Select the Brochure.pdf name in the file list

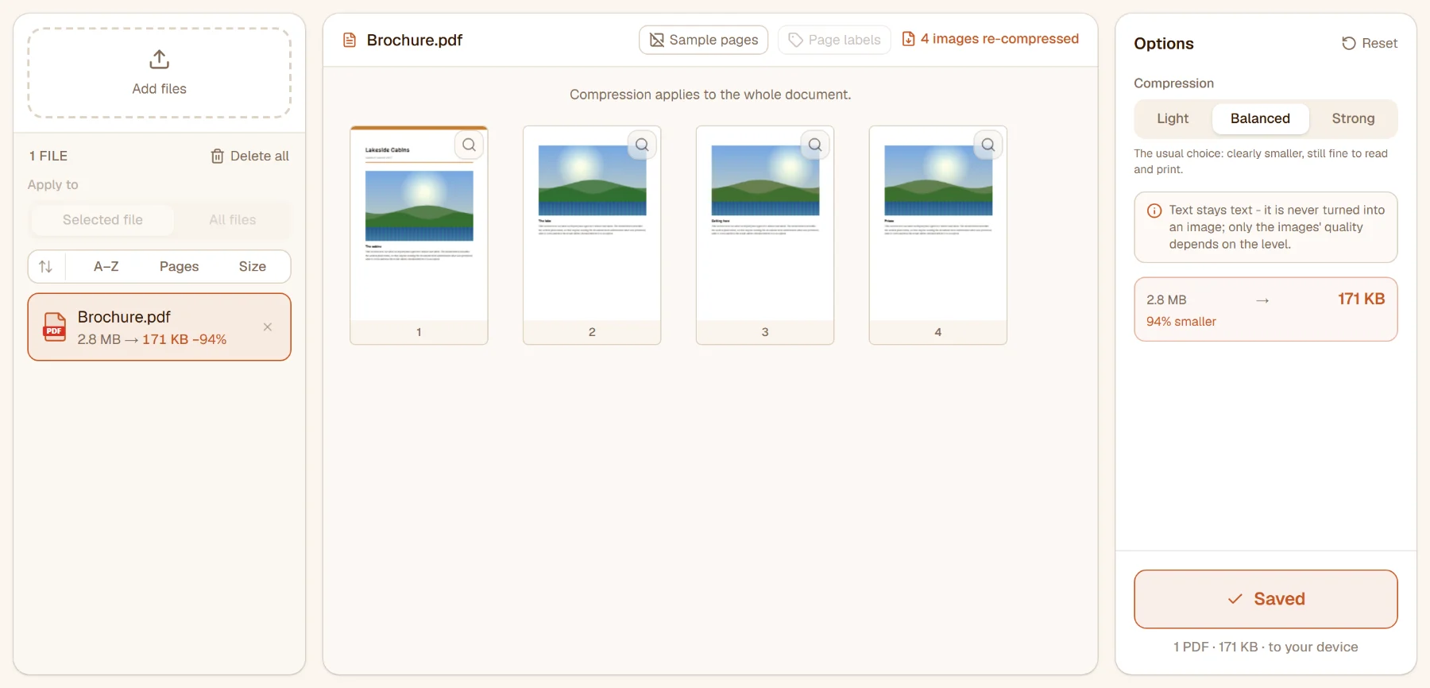tap(124, 317)
